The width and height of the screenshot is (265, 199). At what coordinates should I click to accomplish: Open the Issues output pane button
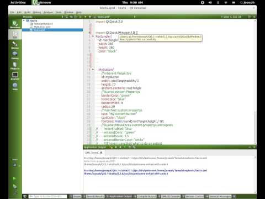click(x=75, y=196)
